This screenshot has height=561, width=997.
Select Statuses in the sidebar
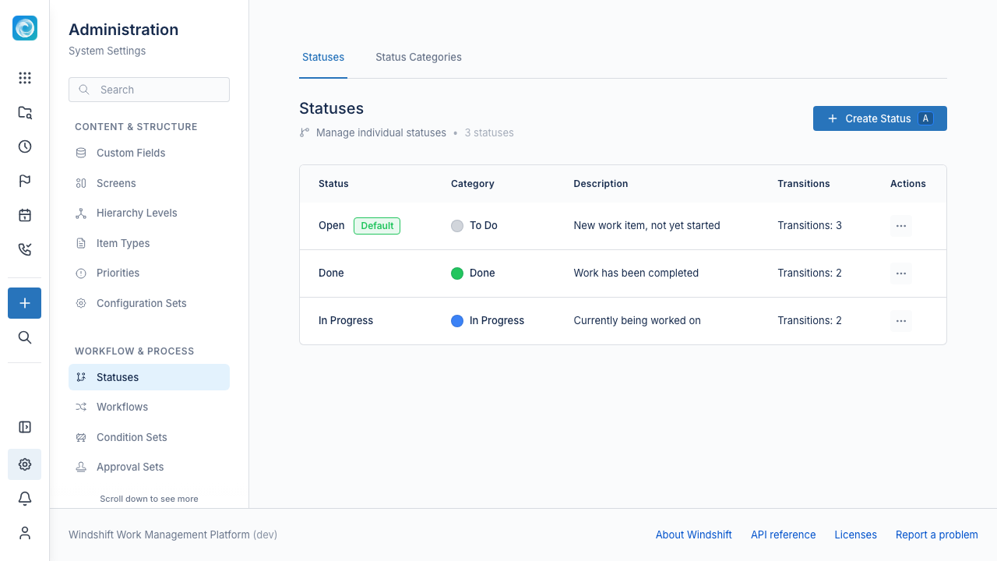[x=149, y=377]
